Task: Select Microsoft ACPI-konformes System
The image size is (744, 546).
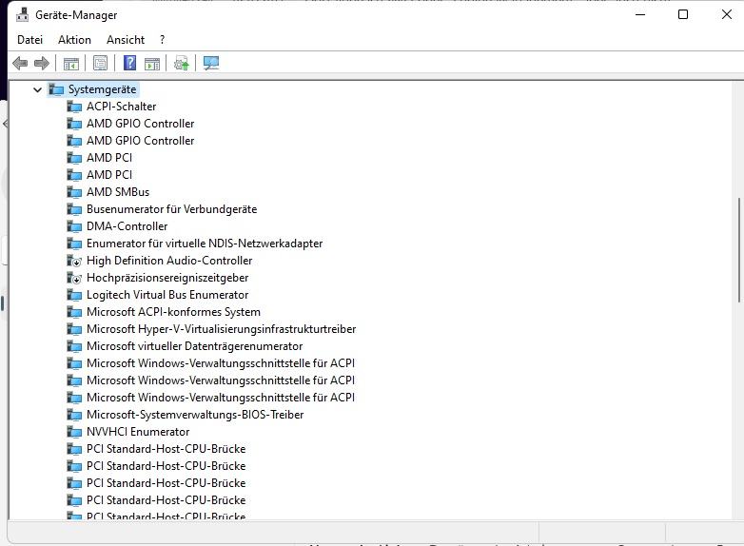Action: coord(173,312)
